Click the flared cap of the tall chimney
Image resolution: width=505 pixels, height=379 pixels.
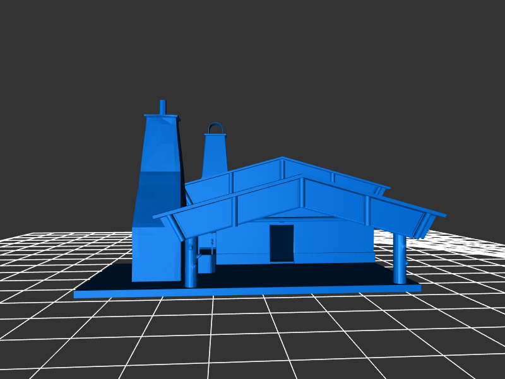click(x=162, y=117)
